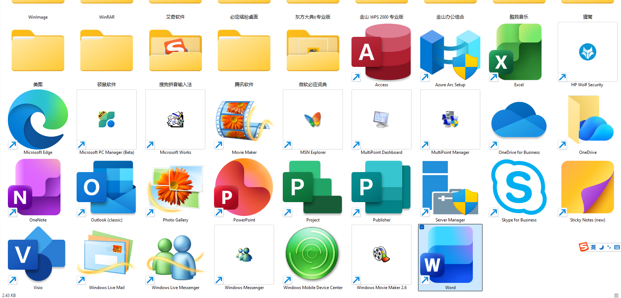The width and height of the screenshot is (621, 298).
Task: Toggle the moon icon in the IME toolbar
Action: point(601,247)
